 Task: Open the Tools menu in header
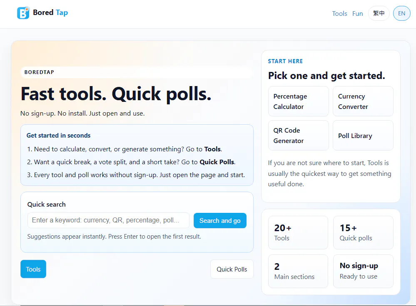[x=339, y=13]
